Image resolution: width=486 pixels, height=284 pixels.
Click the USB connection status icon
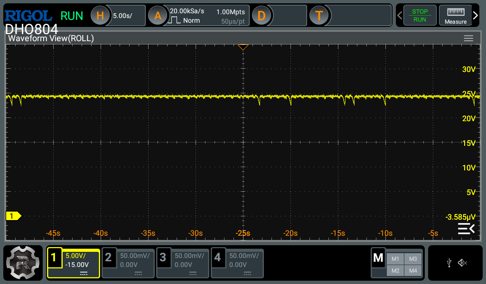click(449, 263)
